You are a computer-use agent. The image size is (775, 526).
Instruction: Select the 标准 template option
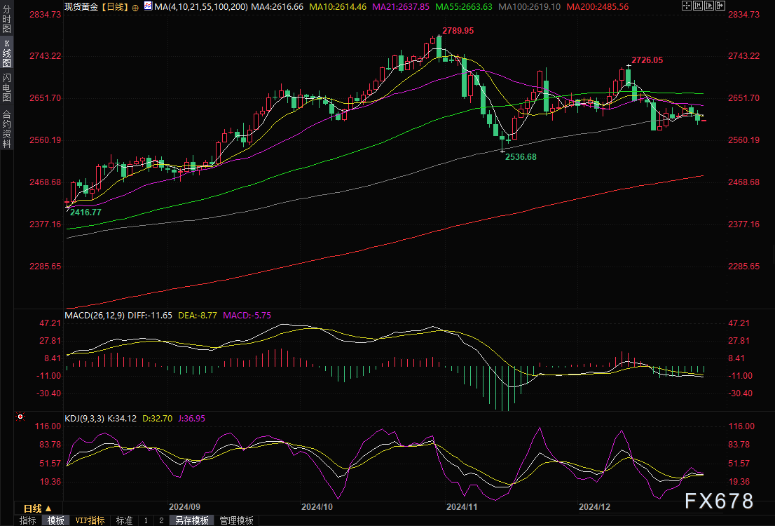pos(124,520)
